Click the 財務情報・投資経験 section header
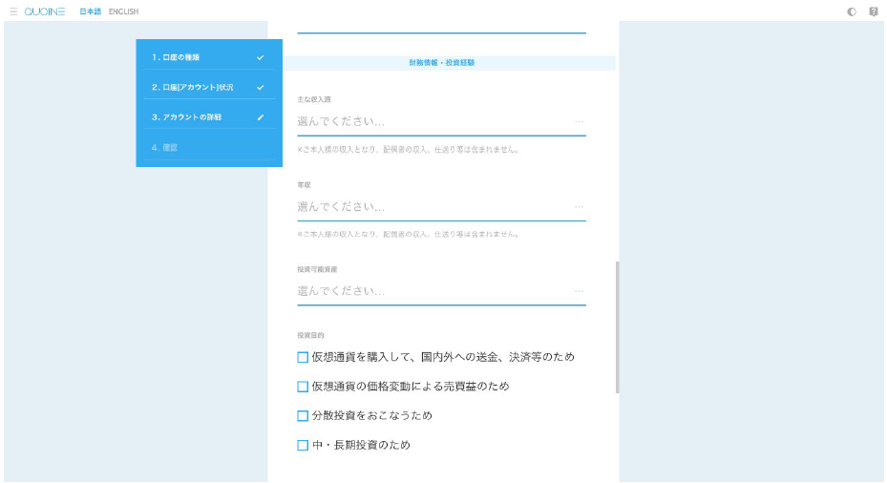The width and height of the screenshot is (887, 483). (x=442, y=63)
